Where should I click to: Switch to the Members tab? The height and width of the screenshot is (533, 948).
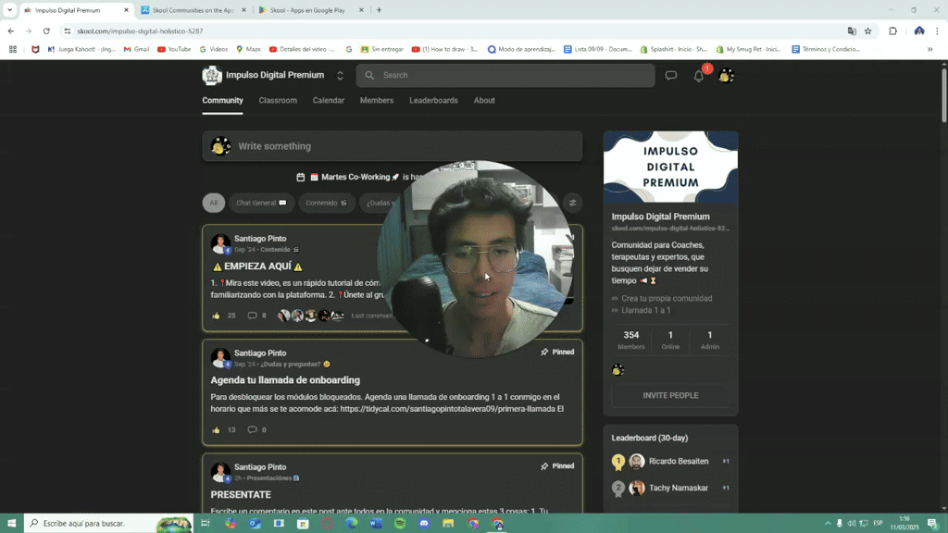coord(377,100)
